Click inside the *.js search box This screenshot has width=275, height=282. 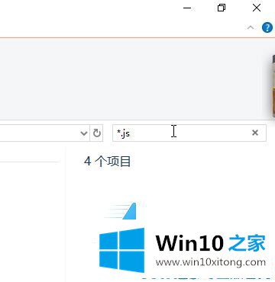(x=189, y=133)
